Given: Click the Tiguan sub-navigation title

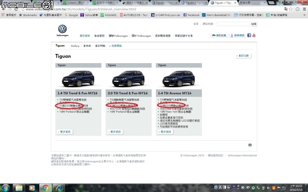Looking at the screenshot, I should tap(60, 46).
